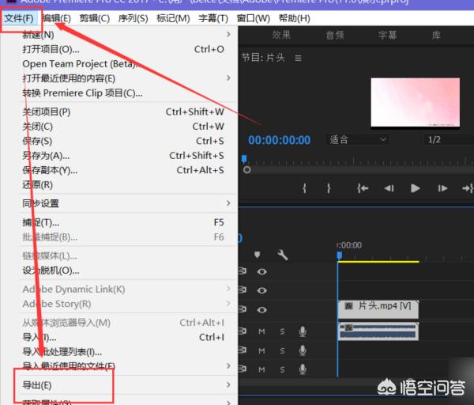Switch to the 库 workspace tab
Screen dimensions: 474x405
pyautogui.click(x=436, y=35)
